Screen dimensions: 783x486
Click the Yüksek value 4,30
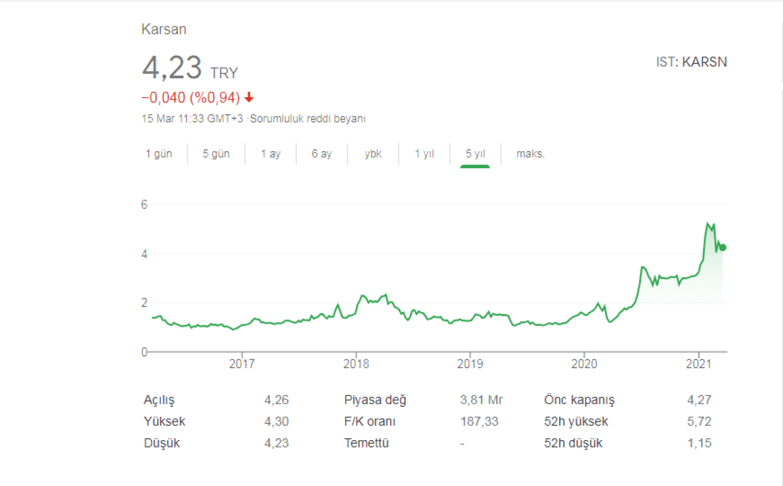point(276,422)
